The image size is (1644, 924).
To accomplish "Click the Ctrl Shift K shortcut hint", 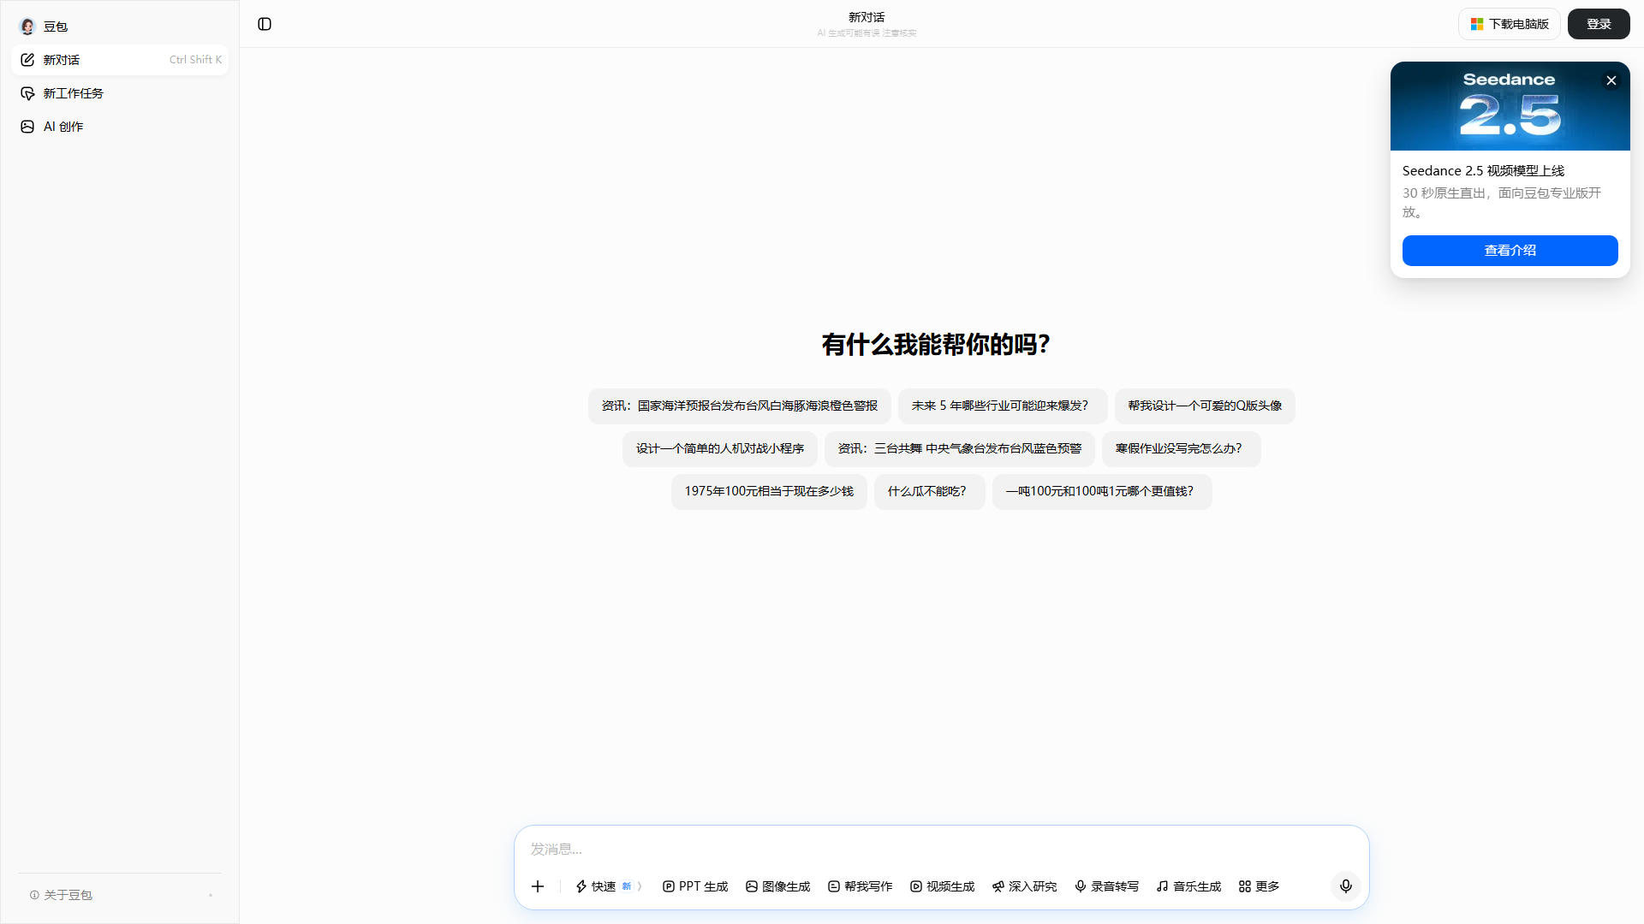I will [x=195, y=60].
